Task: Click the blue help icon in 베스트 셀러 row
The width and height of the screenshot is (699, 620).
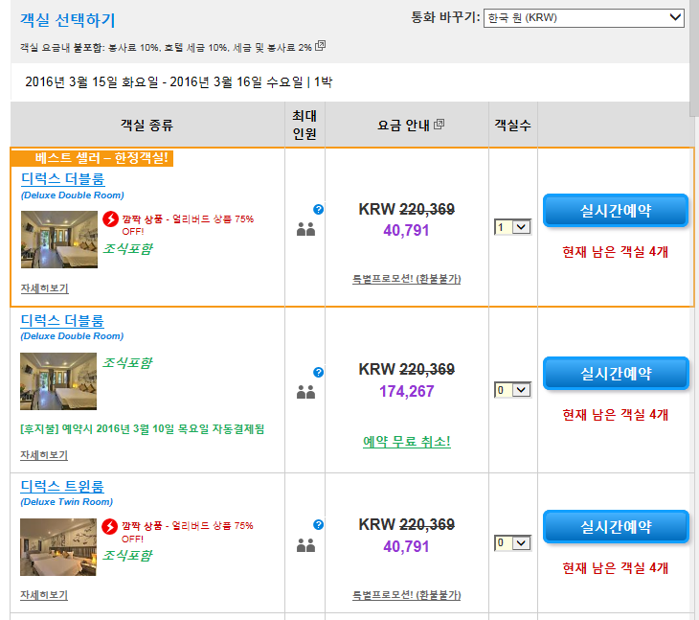Action: coord(318,209)
